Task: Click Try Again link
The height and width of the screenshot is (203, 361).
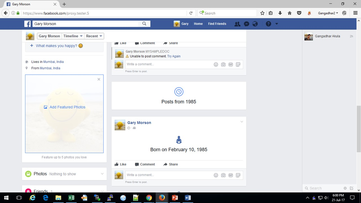Action: (x=174, y=56)
